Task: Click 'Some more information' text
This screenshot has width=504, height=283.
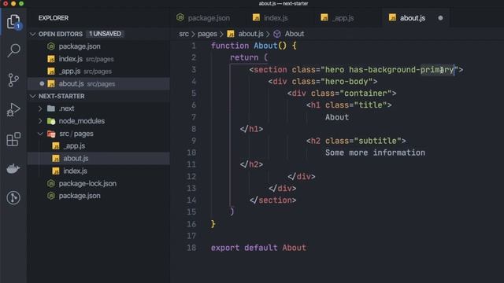Action: [375, 153]
